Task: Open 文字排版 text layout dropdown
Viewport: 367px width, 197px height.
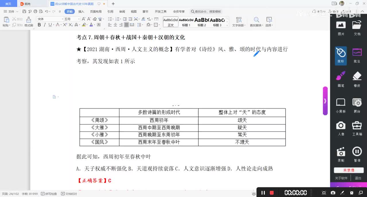Action: tap(239, 22)
